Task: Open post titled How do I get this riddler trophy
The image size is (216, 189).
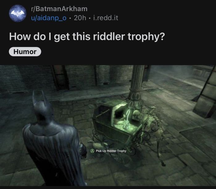Action: [x=87, y=37]
